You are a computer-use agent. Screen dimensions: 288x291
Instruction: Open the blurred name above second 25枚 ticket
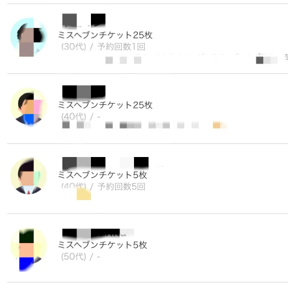click(84, 92)
